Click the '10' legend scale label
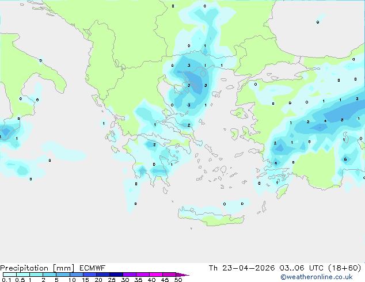Image resolution: width=365 pixels, height=282 pixels. 72,280
